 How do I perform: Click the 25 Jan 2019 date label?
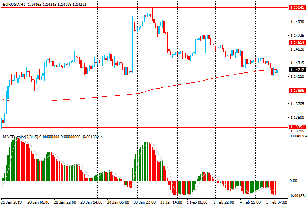click(11, 202)
